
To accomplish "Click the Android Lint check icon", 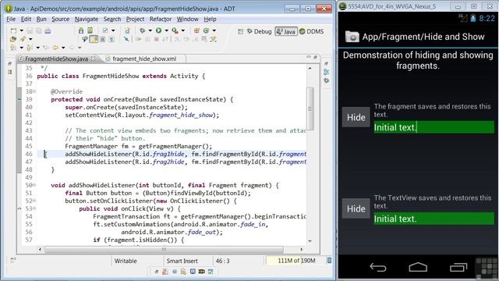I will click(105, 30).
